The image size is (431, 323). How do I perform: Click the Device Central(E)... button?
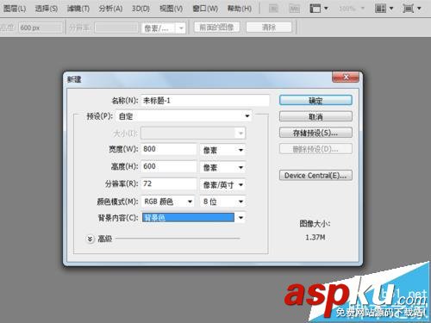(315, 176)
